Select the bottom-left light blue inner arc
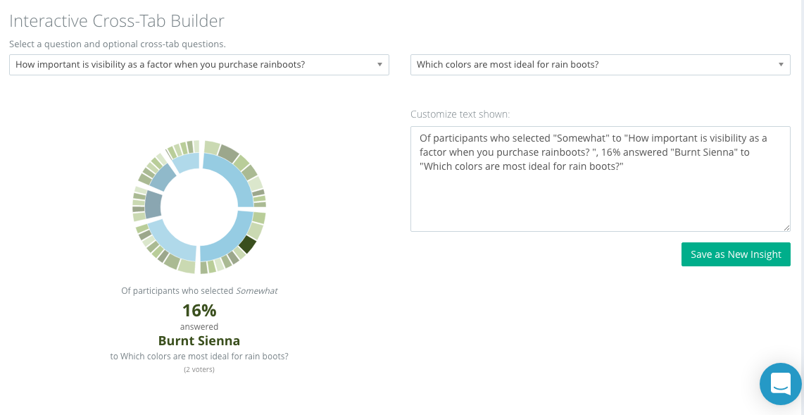 [169, 244]
